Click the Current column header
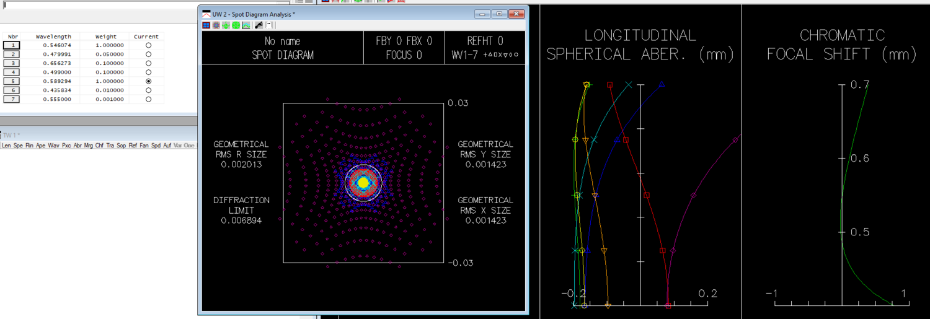The width and height of the screenshot is (930, 319). pyautogui.click(x=146, y=37)
